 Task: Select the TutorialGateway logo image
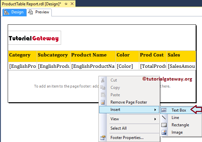coord(35,38)
